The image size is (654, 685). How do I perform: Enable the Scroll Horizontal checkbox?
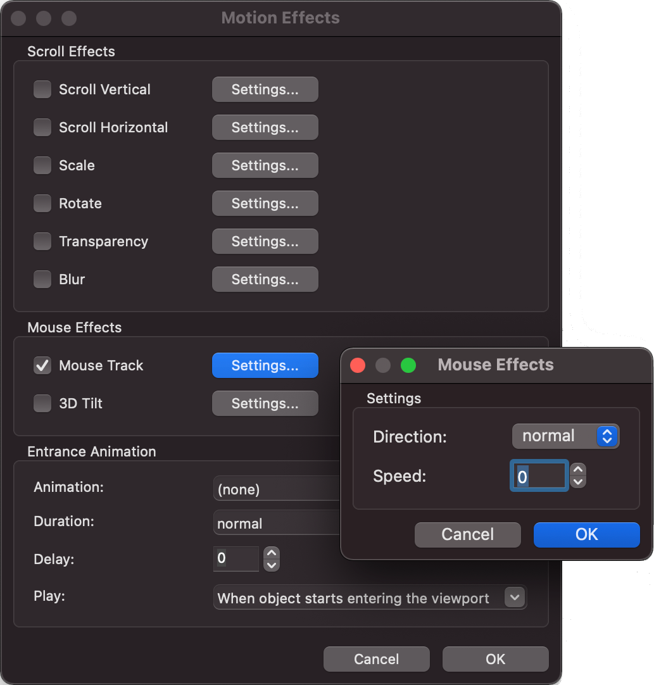(x=42, y=127)
